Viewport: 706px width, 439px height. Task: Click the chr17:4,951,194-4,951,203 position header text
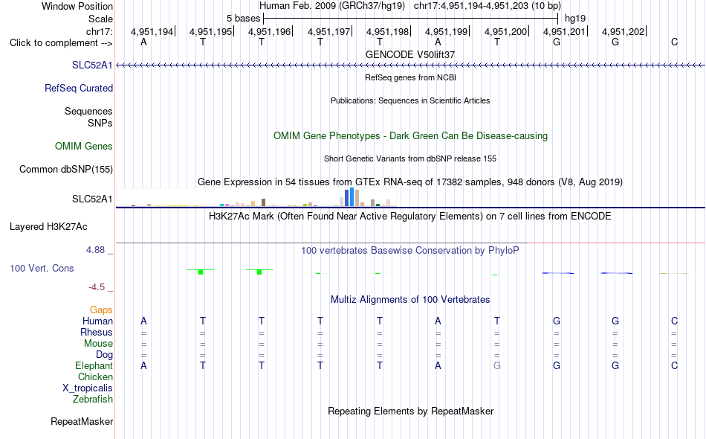tap(488, 6)
